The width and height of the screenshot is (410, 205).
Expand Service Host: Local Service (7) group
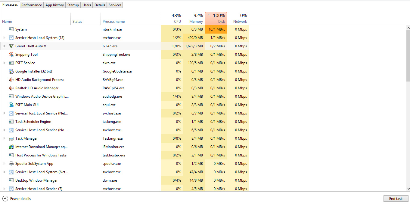tap(4, 189)
